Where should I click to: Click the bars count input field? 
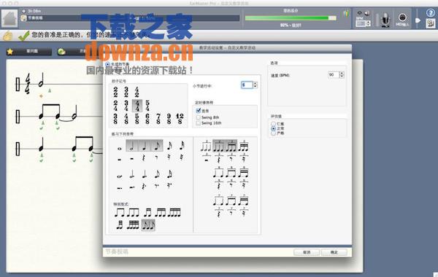pos(247,85)
